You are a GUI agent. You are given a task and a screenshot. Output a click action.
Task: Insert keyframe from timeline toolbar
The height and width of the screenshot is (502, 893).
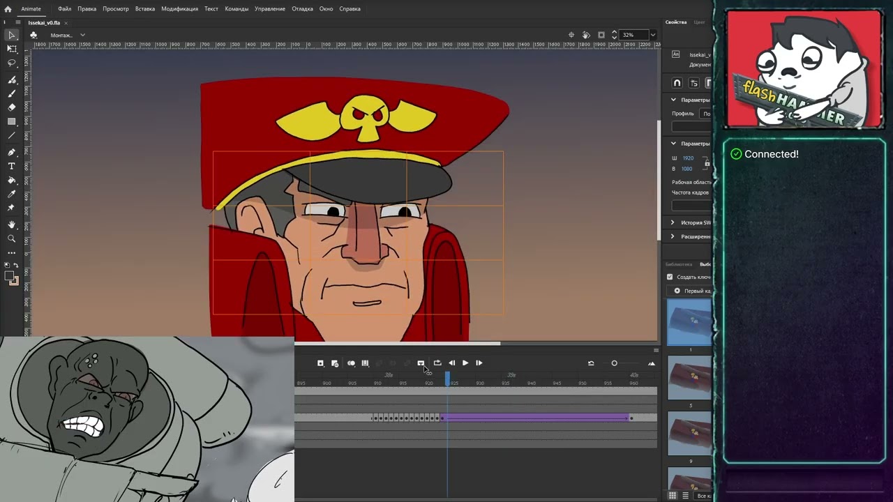tap(320, 363)
